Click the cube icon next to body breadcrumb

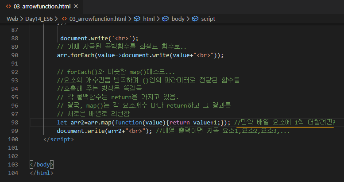165,19
